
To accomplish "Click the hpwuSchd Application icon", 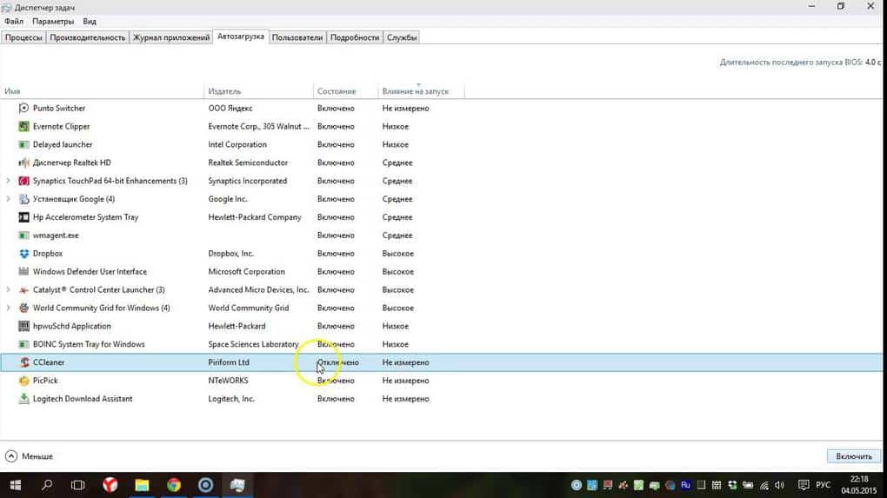I will point(23,326).
